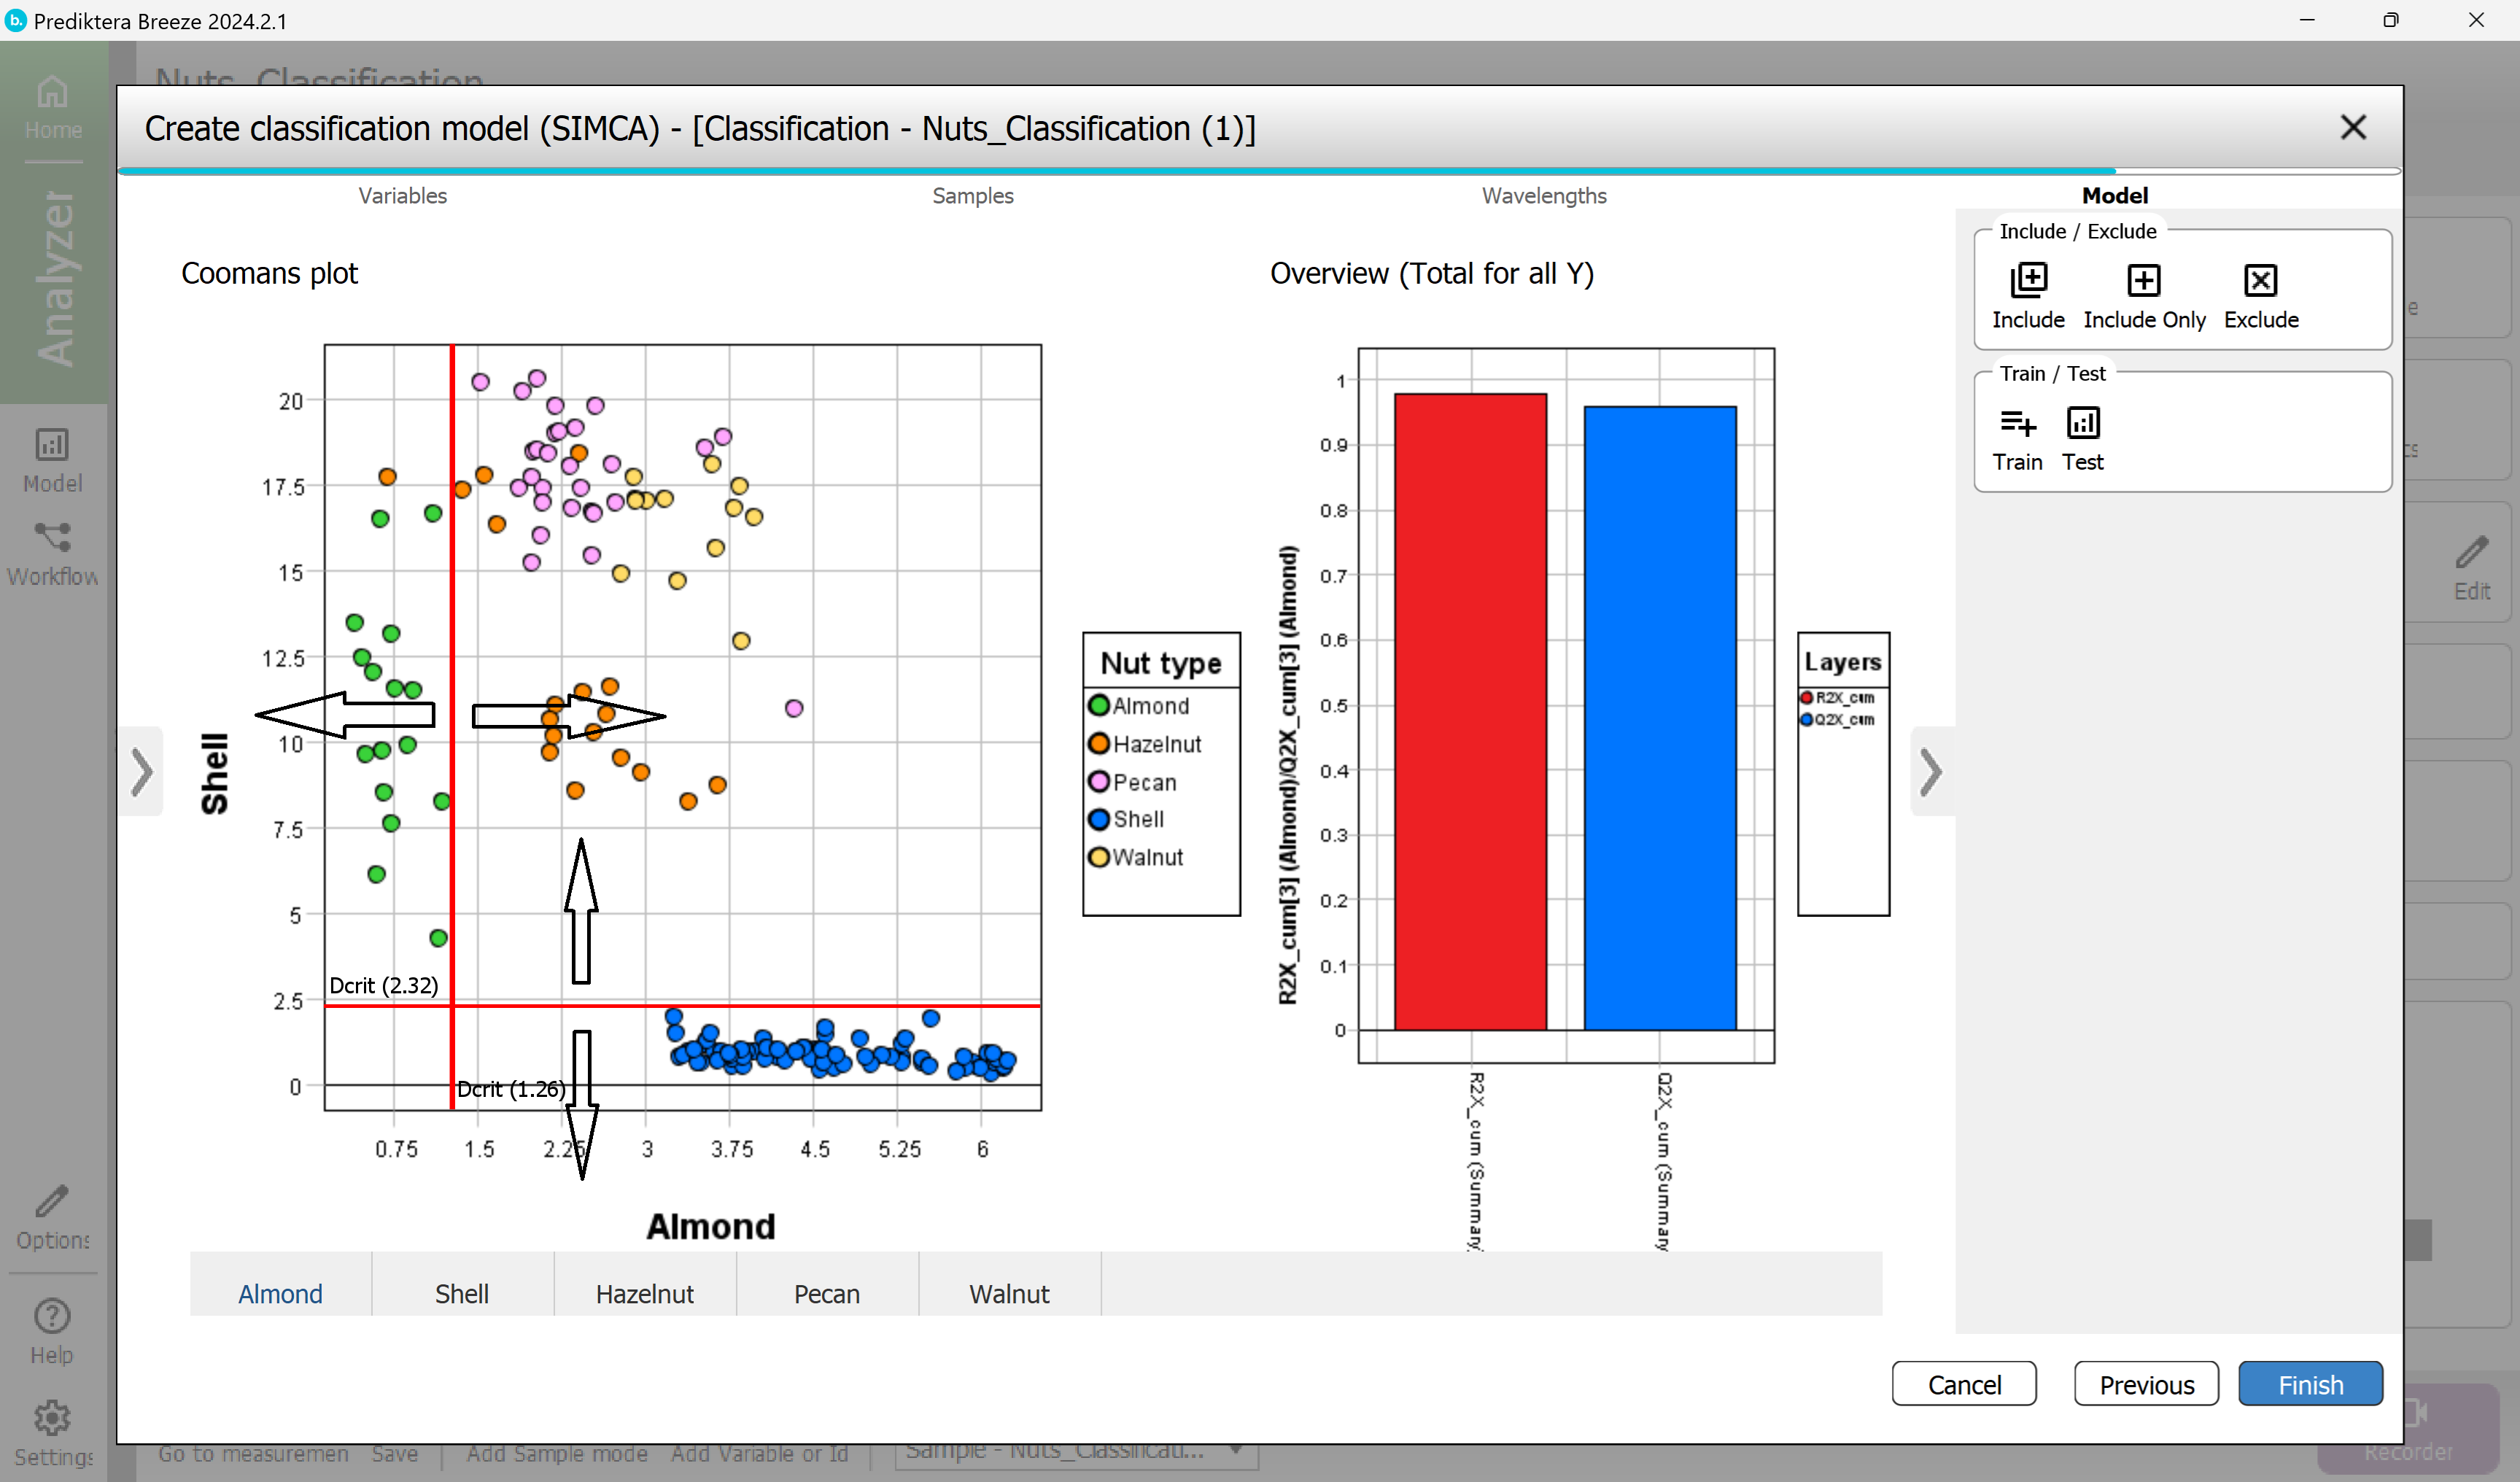Click the Almond green legend swatch

[1099, 706]
